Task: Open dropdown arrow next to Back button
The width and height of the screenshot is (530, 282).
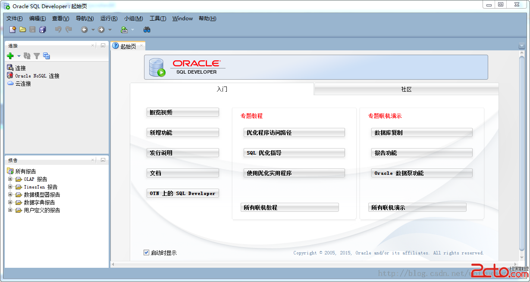Action: click(93, 30)
